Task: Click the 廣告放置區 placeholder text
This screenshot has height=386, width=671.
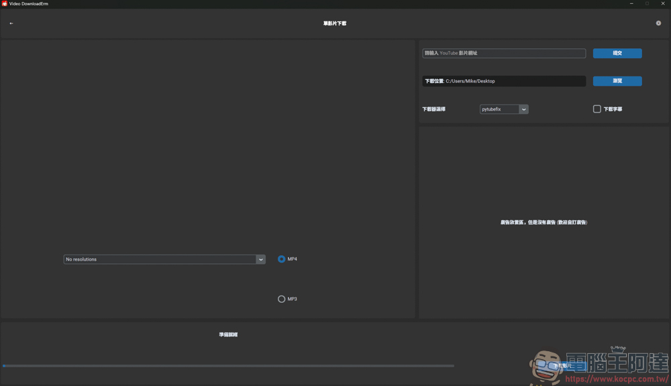Action: [x=544, y=222]
